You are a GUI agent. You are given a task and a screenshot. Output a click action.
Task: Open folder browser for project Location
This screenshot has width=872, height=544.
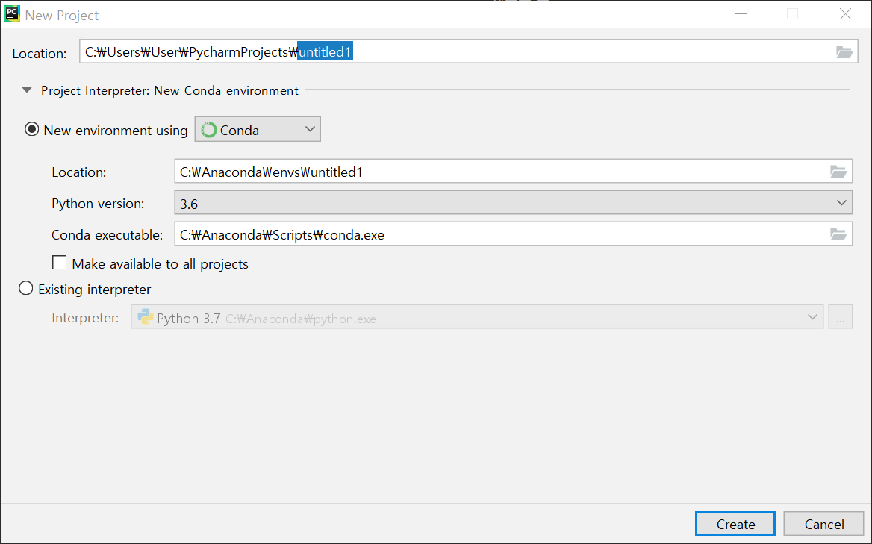844,52
